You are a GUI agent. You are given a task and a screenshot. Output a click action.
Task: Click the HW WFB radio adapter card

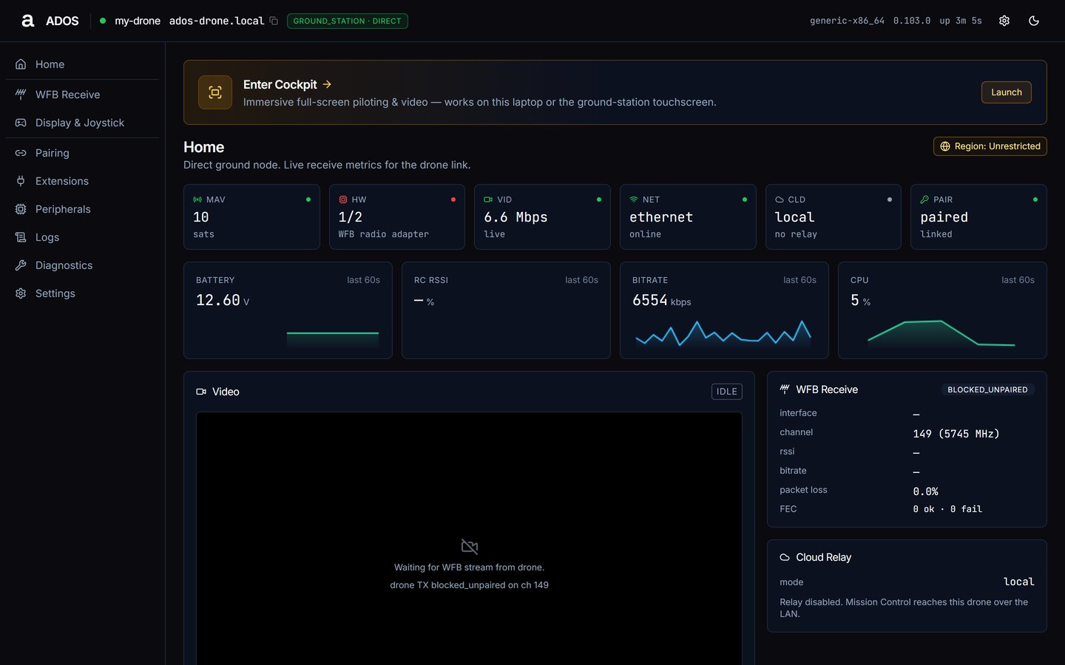(x=396, y=216)
